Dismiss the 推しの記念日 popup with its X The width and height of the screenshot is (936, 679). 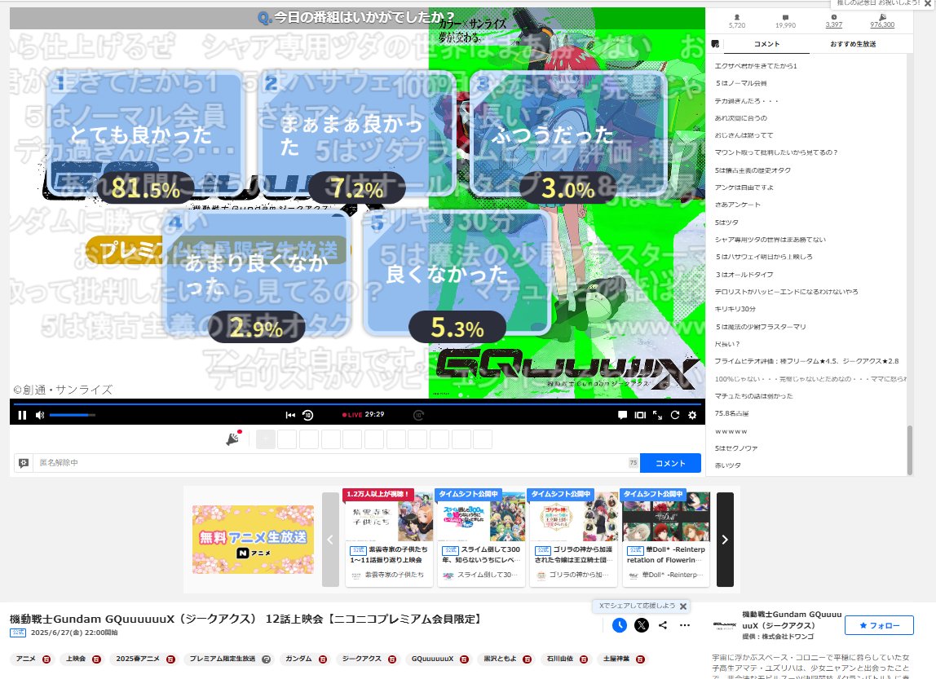tap(928, 3)
